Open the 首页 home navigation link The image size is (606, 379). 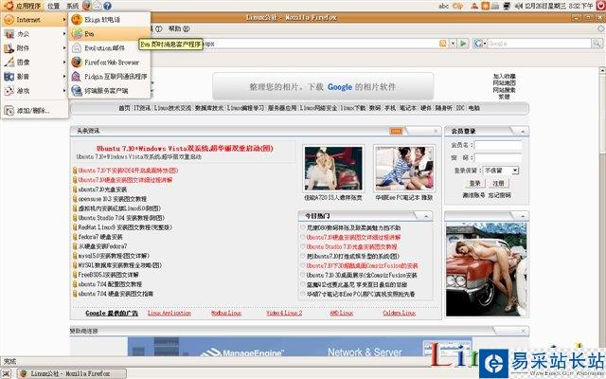click(x=124, y=108)
